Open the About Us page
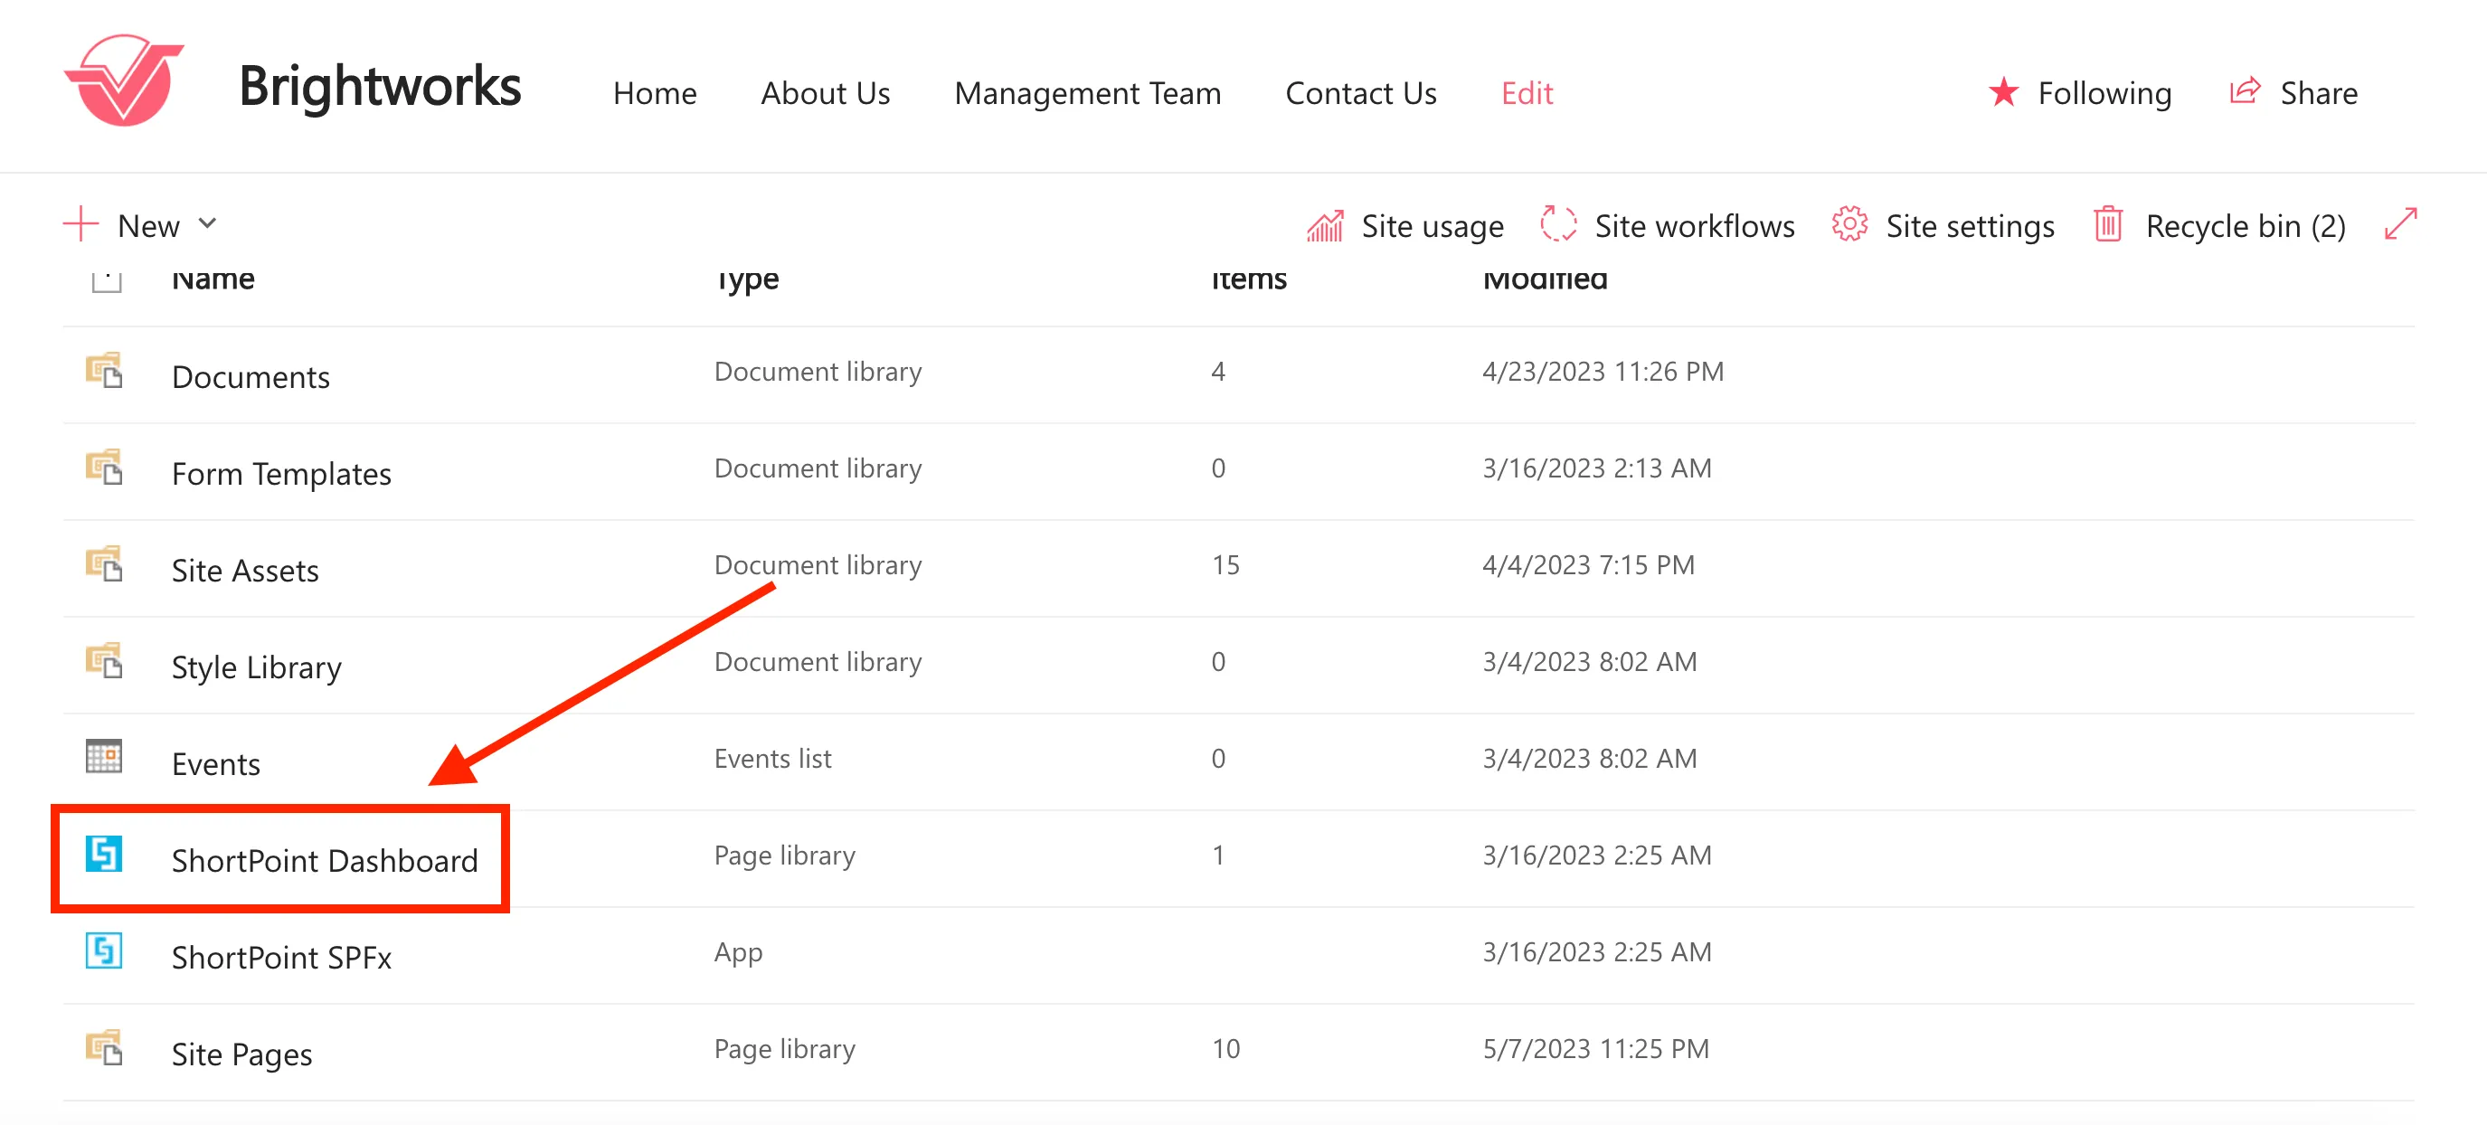The image size is (2487, 1125). coord(825,93)
